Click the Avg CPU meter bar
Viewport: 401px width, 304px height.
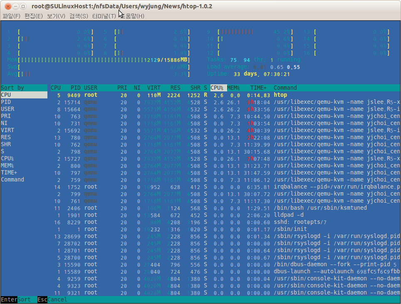pyautogui.click(x=99, y=74)
